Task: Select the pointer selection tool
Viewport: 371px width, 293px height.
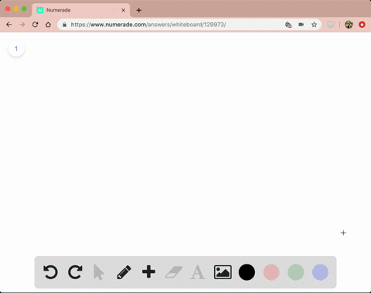Action: (x=99, y=272)
